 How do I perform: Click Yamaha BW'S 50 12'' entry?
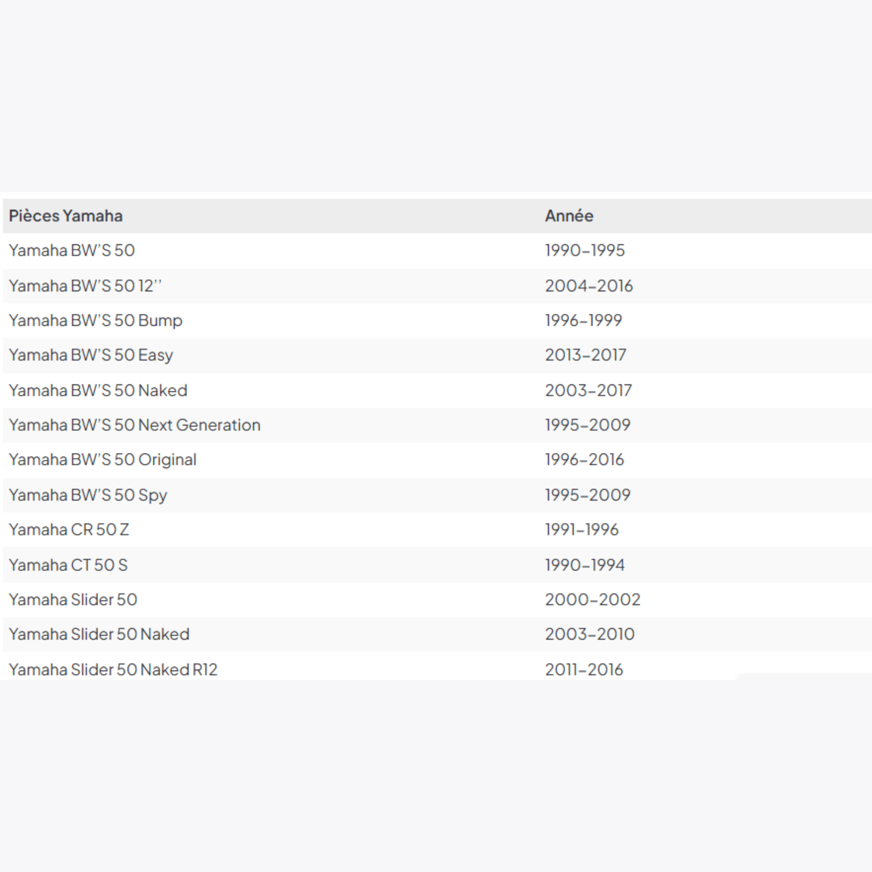pos(85,286)
